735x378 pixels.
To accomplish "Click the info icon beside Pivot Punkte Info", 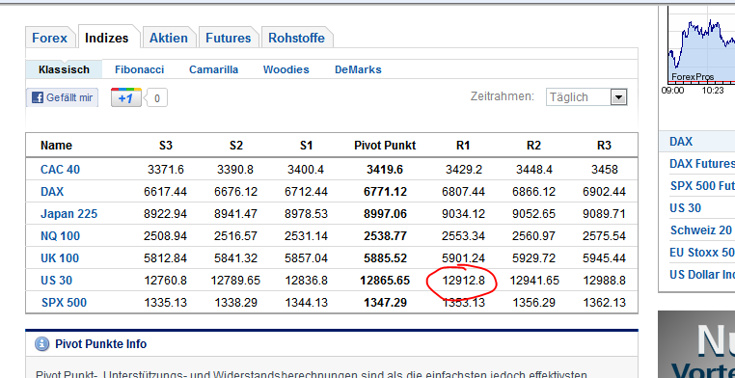I will coord(41,344).
